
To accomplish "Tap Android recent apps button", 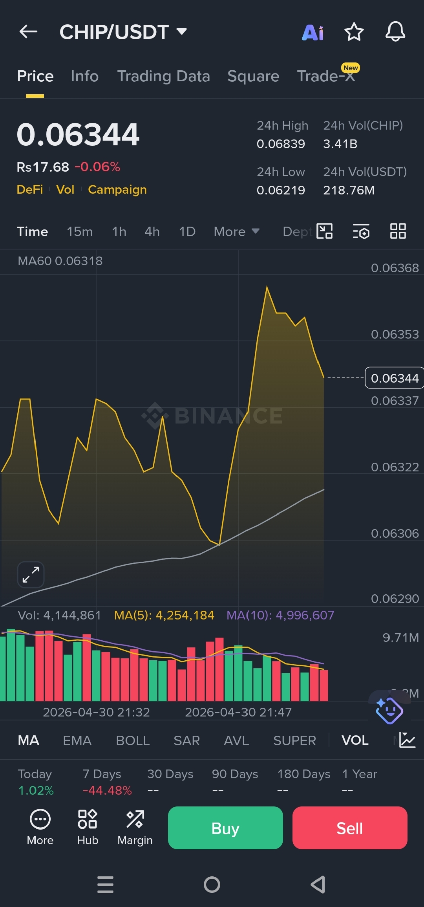I will (105, 884).
